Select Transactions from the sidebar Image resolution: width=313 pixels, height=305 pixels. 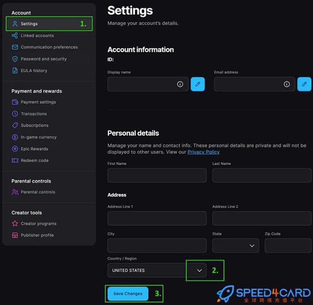click(x=34, y=114)
